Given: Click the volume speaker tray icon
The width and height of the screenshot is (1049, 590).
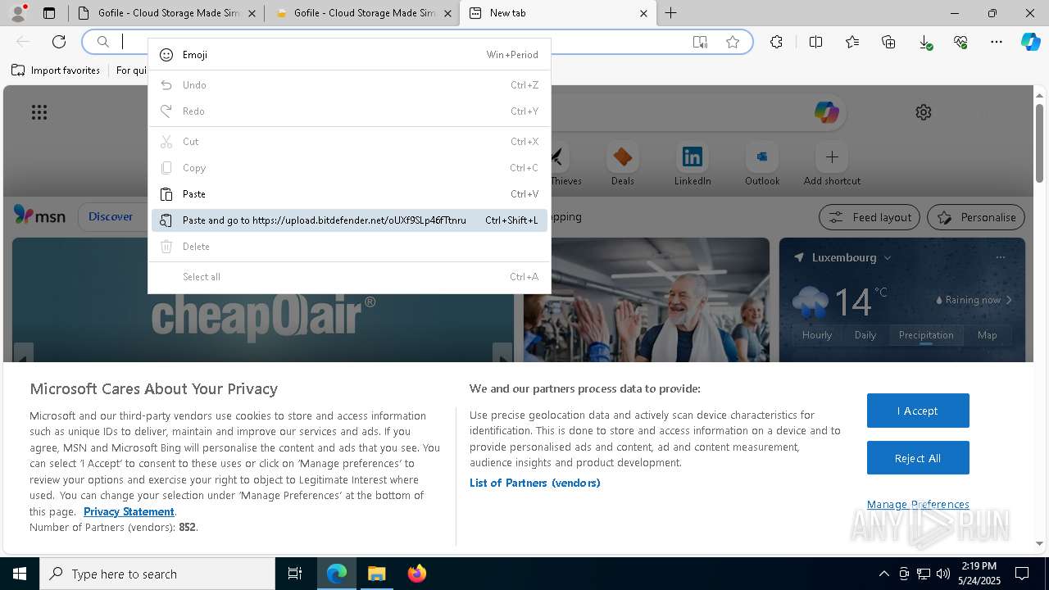Looking at the screenshot, I should [x=942, y=574].
